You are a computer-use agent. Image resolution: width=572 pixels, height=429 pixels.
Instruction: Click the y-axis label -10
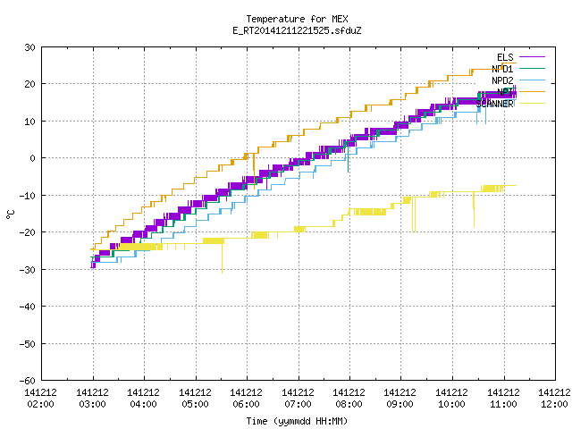tap(28, 196)
